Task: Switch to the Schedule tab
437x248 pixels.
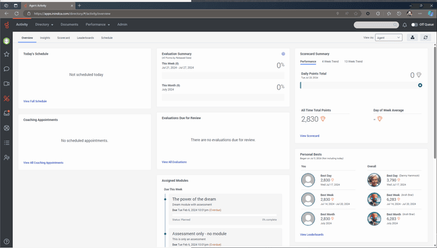Action: (107, 38)
